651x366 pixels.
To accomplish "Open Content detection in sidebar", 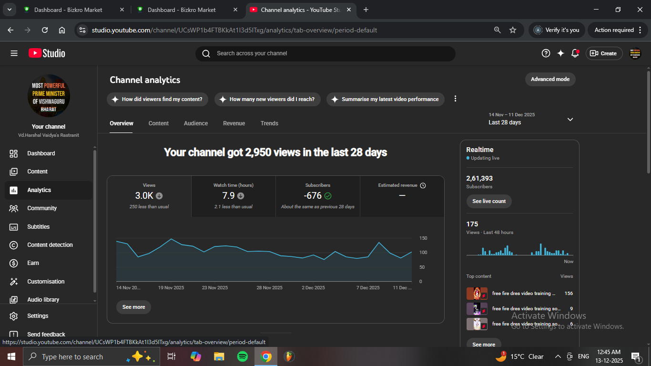I will tap(50, 245).
